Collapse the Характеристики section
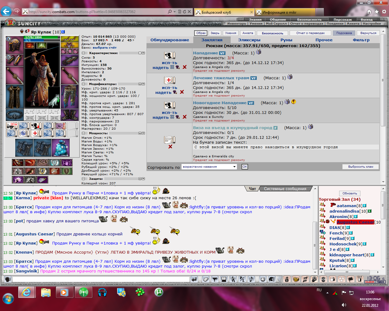This screenshot has width=389, height=311. click(x=83, y=53)
